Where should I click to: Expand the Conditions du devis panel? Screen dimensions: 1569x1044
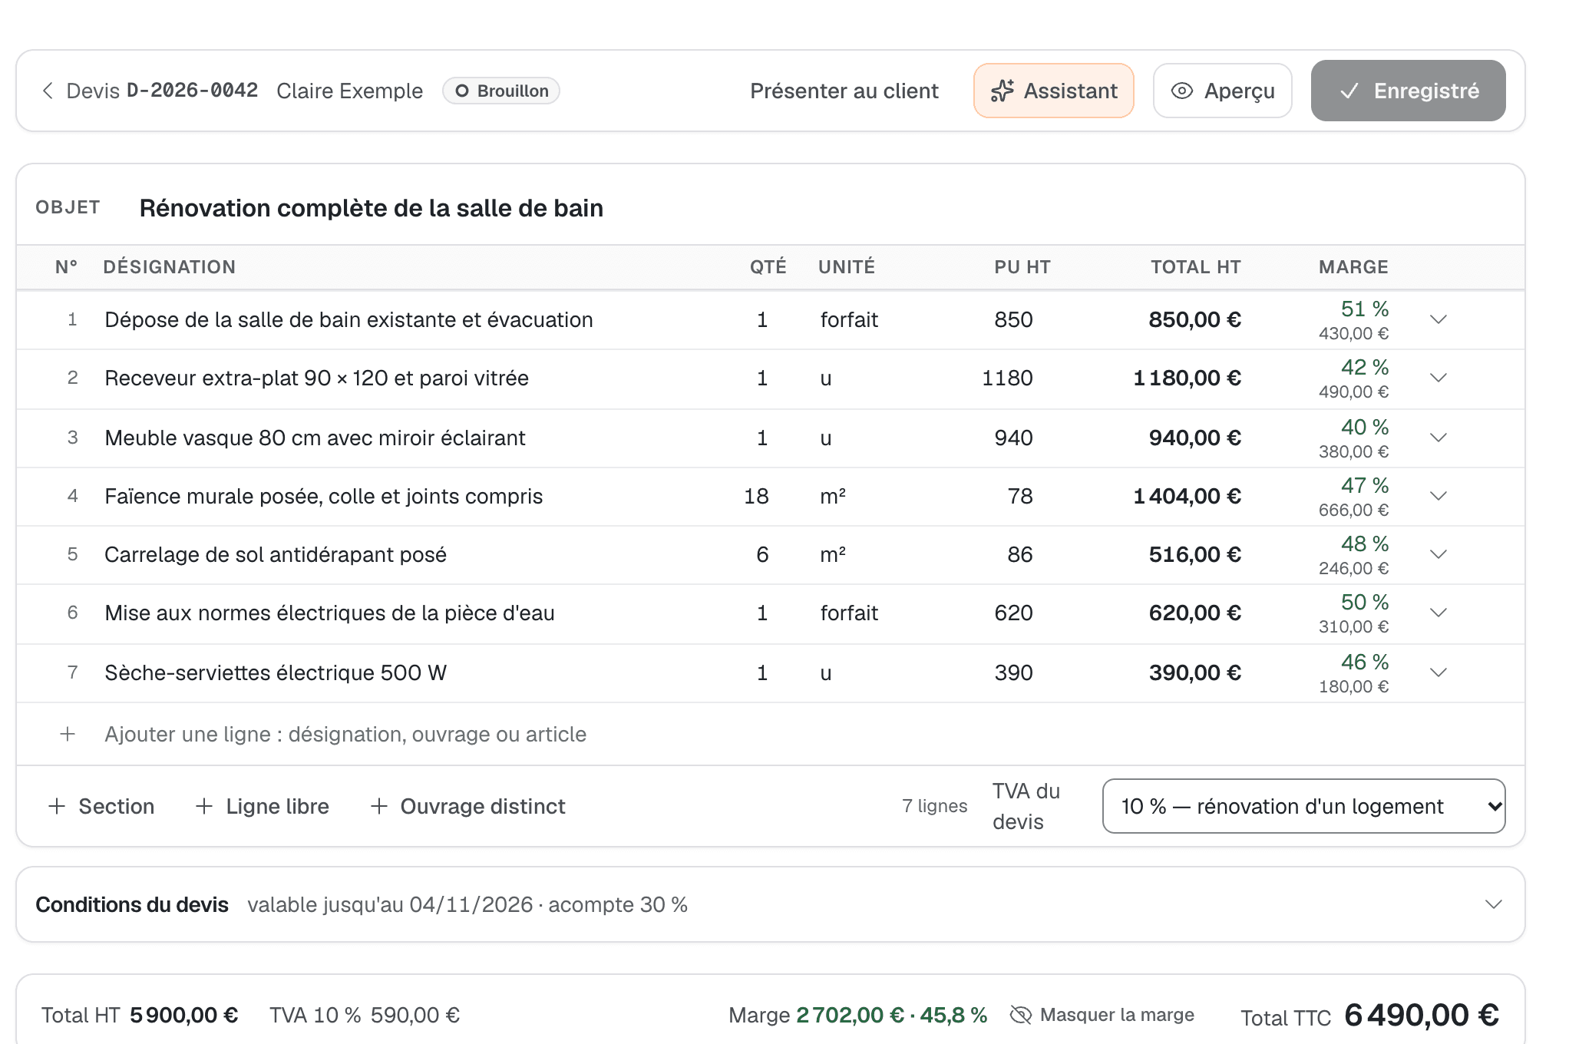coord(1493,904)
